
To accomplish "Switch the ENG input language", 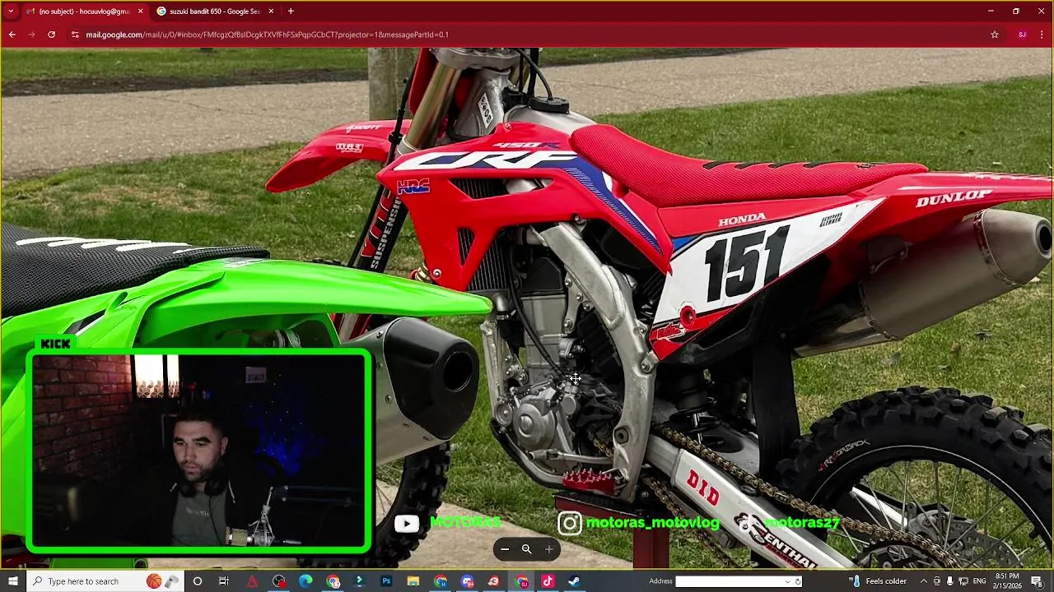I will (979, 581).
